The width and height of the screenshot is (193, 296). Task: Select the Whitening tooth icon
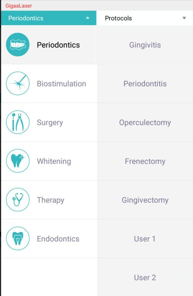(x=18, y=161)
